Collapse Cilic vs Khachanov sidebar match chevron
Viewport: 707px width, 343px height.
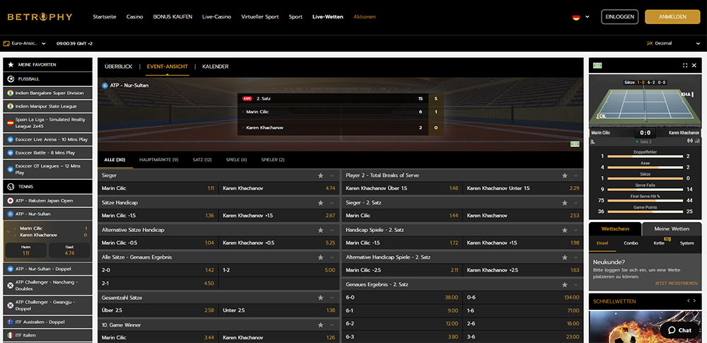8,231
